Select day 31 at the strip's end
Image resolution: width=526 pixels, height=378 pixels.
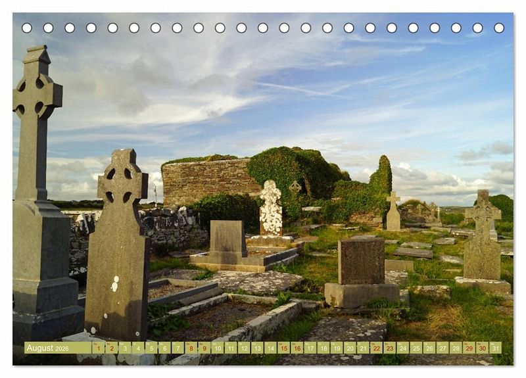(495, 348)
